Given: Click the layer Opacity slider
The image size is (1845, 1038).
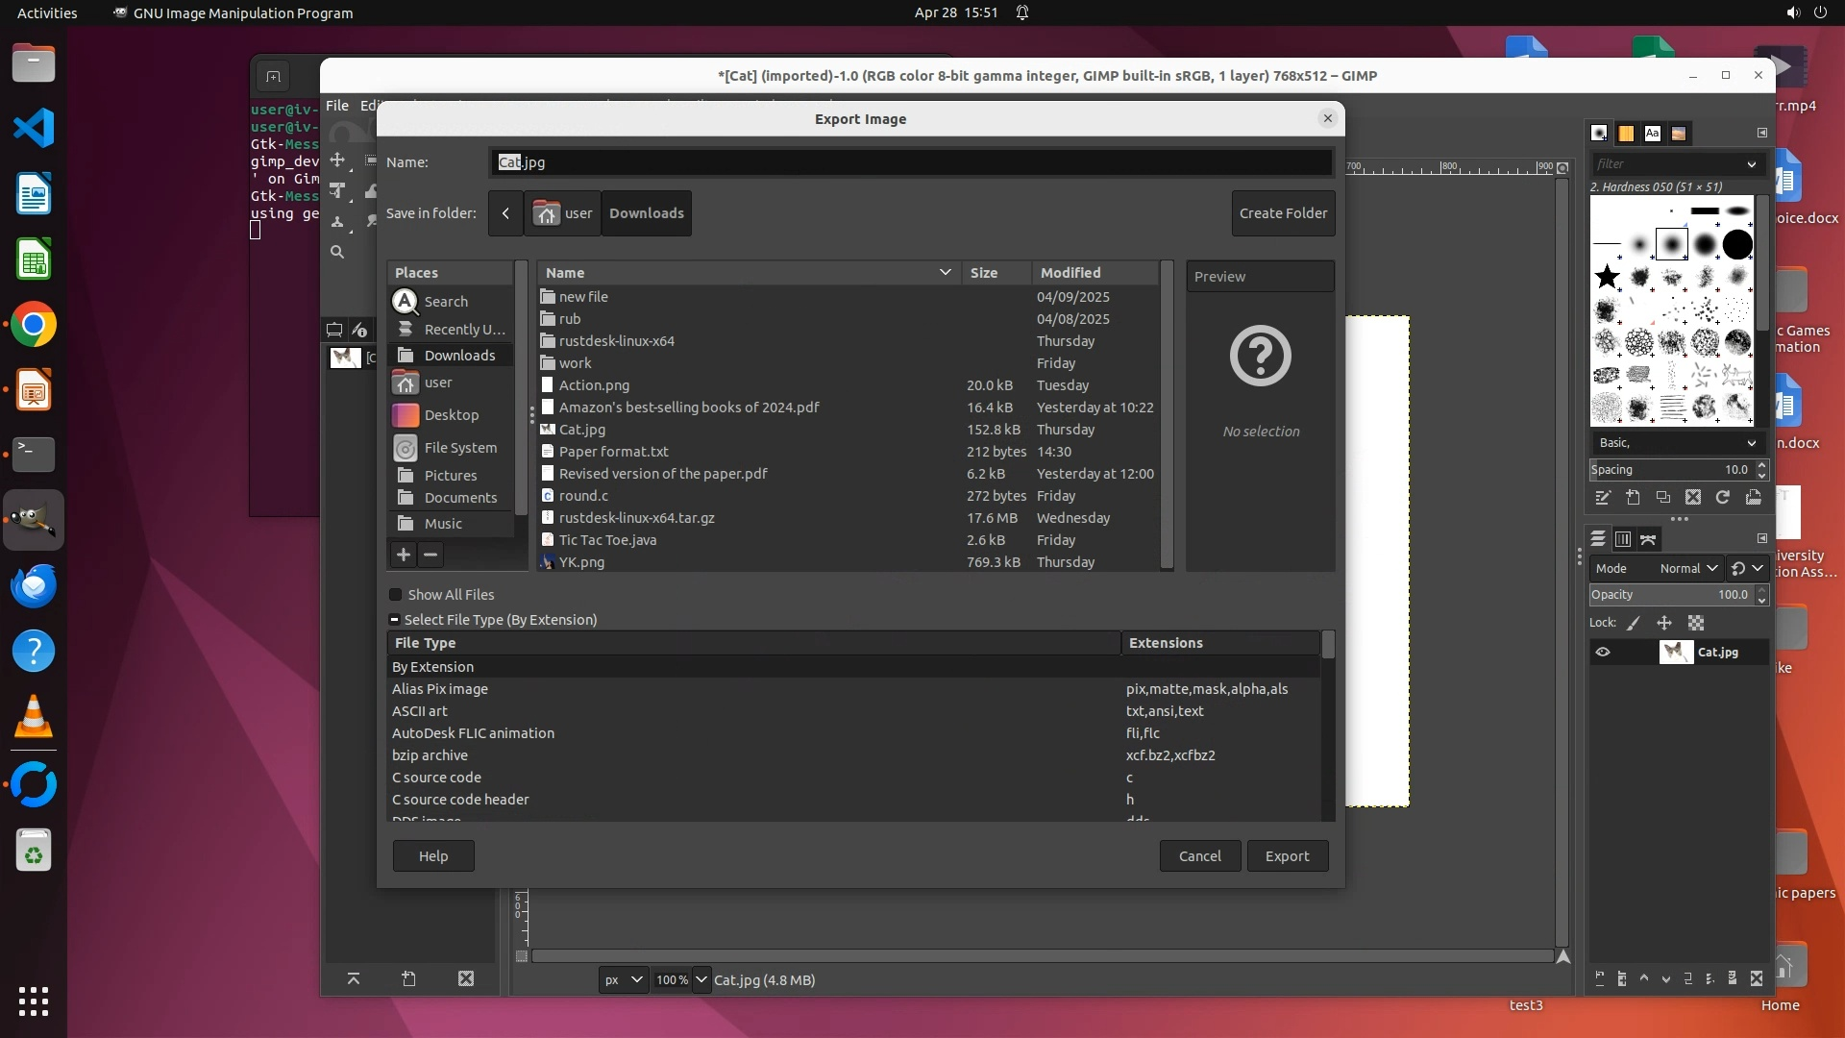Looking at the screenshot, I should 1670,595.
